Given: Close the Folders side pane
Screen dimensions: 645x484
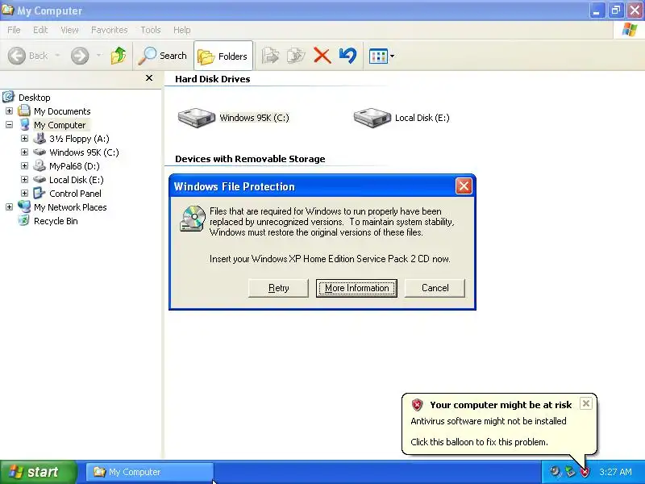Looking at the screenshot, I should [149, 77].
